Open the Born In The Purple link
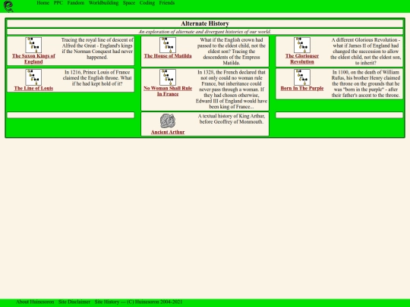The image size is (410, 307). [x=302, y=88]
